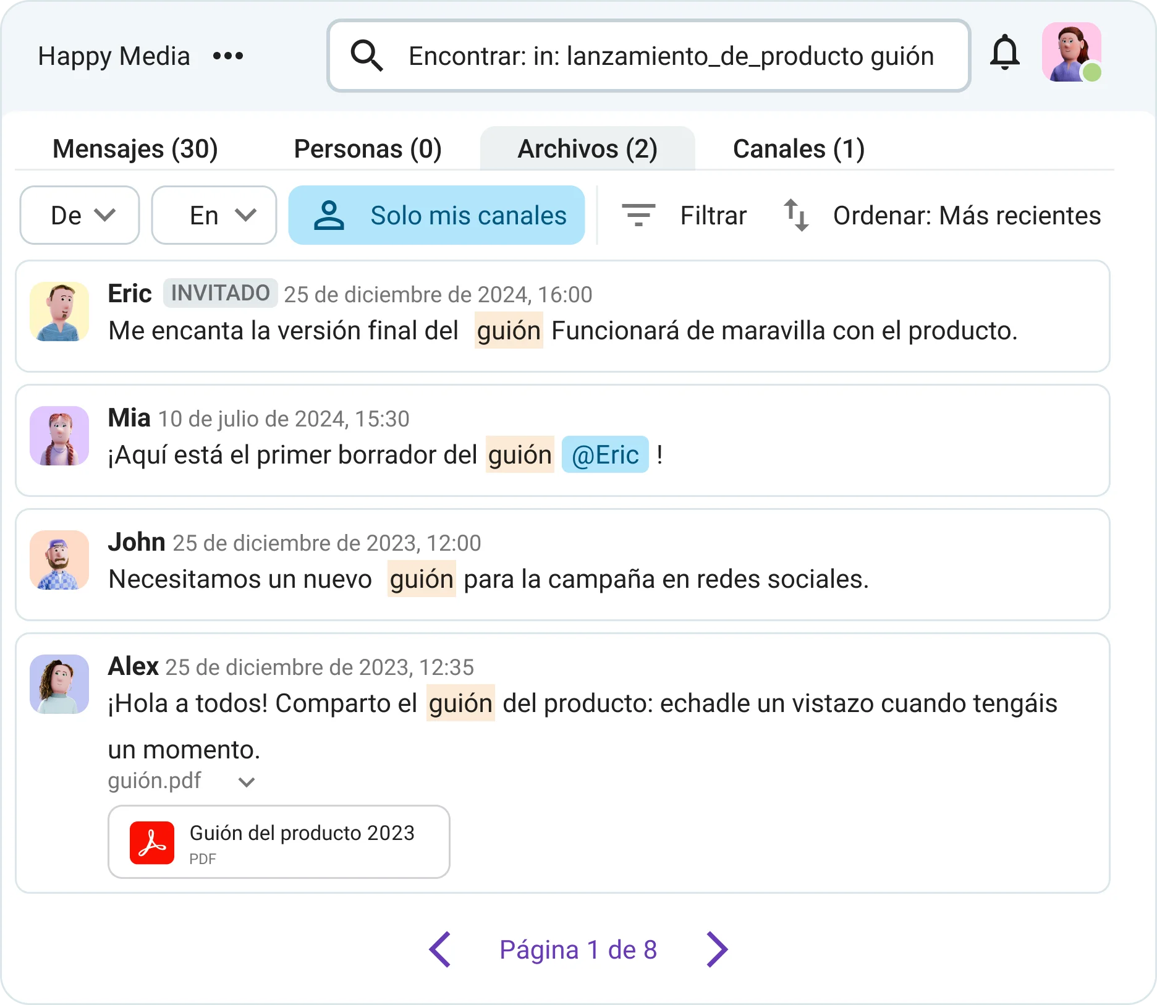Click the red PDF file icon

click(152, 842)
